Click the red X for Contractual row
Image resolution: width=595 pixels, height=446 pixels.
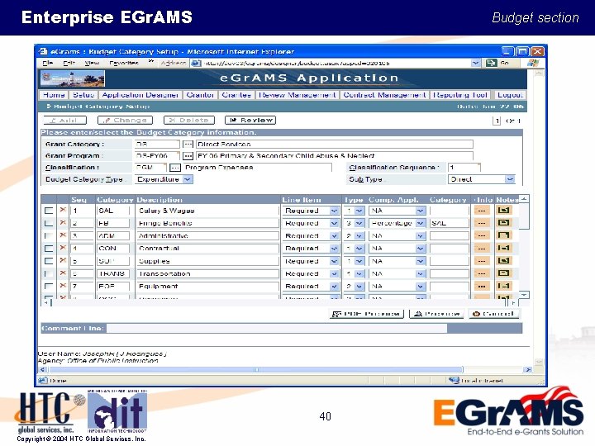[63, 248]
